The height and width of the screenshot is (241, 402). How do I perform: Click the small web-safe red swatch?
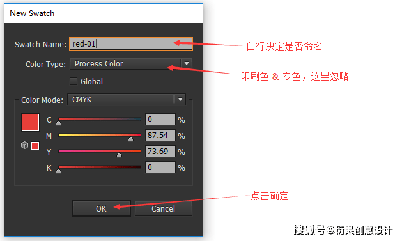tap(35, 146)
